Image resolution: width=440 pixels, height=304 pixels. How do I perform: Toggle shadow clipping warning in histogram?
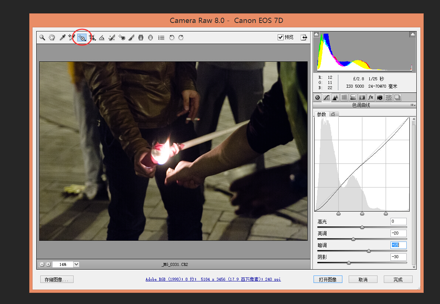pyautogui.click(x=316, y=34)
